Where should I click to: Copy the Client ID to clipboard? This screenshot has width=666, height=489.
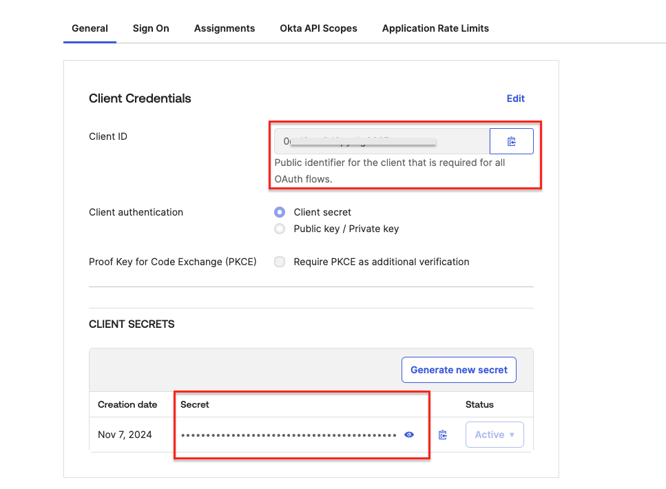tap(511, 141)
